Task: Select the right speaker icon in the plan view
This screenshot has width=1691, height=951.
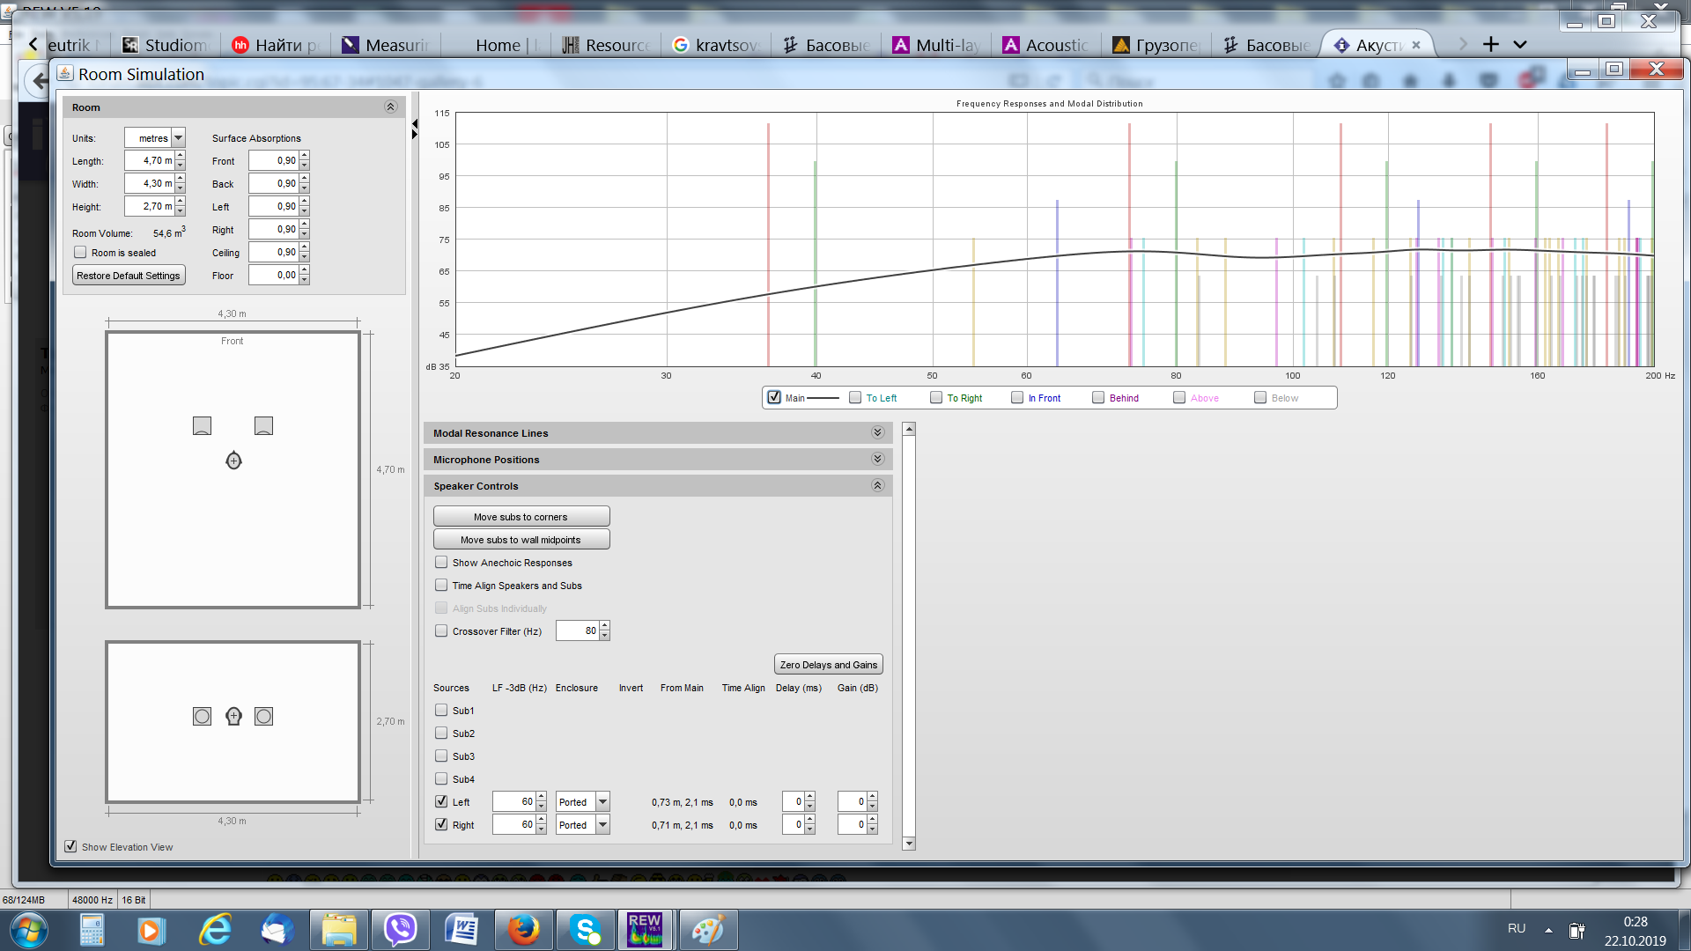Action: [263, 426]
